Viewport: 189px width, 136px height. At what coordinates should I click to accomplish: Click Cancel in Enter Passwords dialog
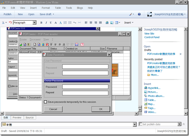(53, 109)
